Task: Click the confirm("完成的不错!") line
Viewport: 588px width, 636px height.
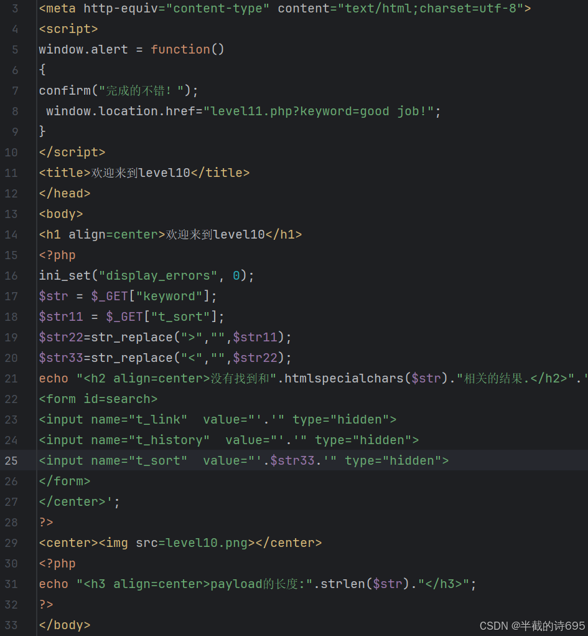Action: (x=118, y=90)
